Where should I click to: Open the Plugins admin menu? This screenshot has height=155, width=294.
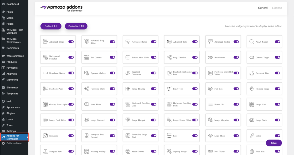10,113
